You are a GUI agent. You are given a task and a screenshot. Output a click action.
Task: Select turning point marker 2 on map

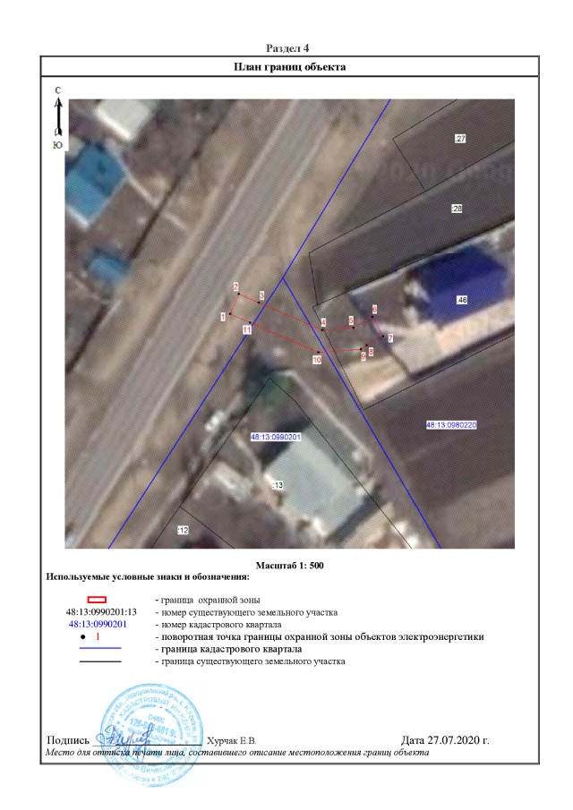click(x=235, y=287)
